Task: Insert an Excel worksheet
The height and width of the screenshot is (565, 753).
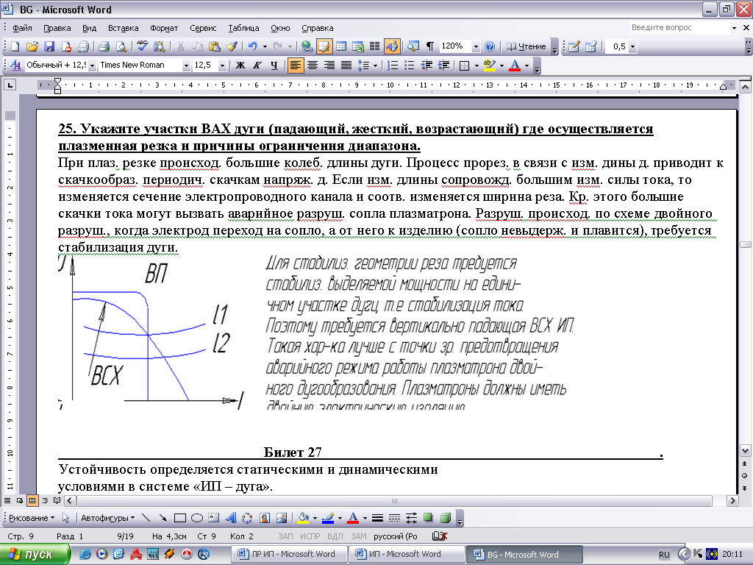Action: 358,46
